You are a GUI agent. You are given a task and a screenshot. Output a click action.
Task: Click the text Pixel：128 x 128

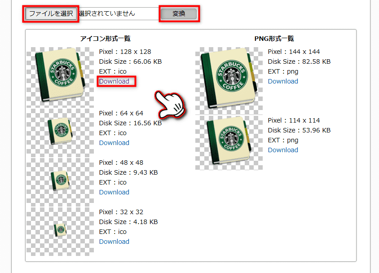tap(125, 52)
